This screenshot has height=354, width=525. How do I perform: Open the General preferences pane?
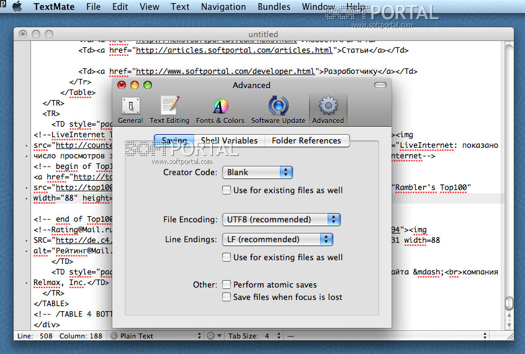[130, 111]
